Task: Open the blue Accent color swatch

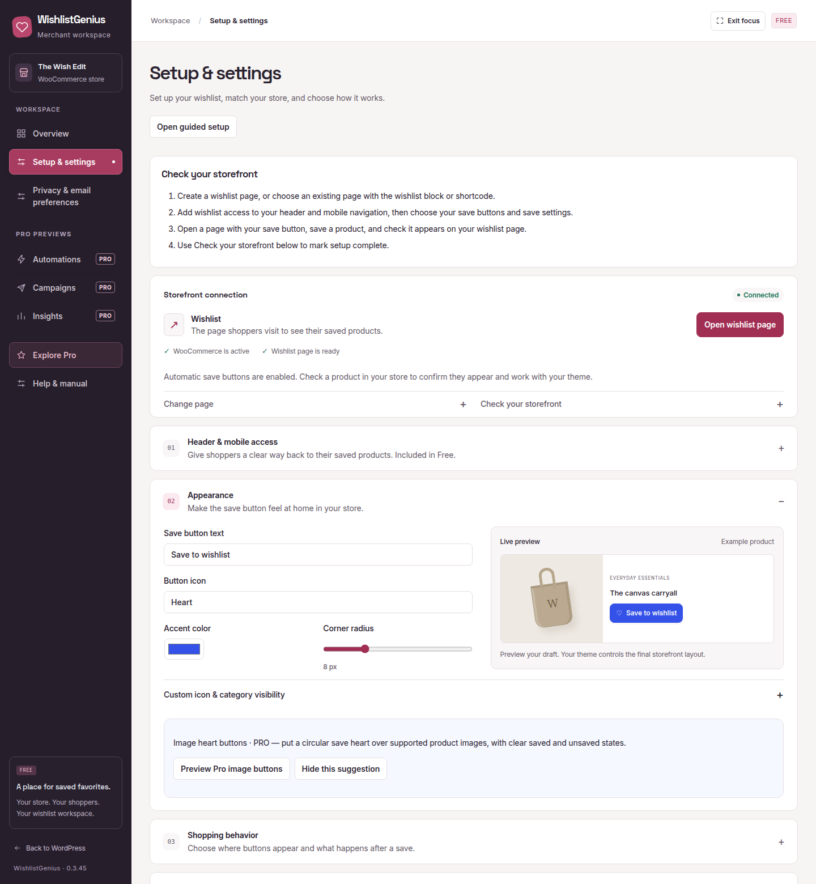Action: 184,649
